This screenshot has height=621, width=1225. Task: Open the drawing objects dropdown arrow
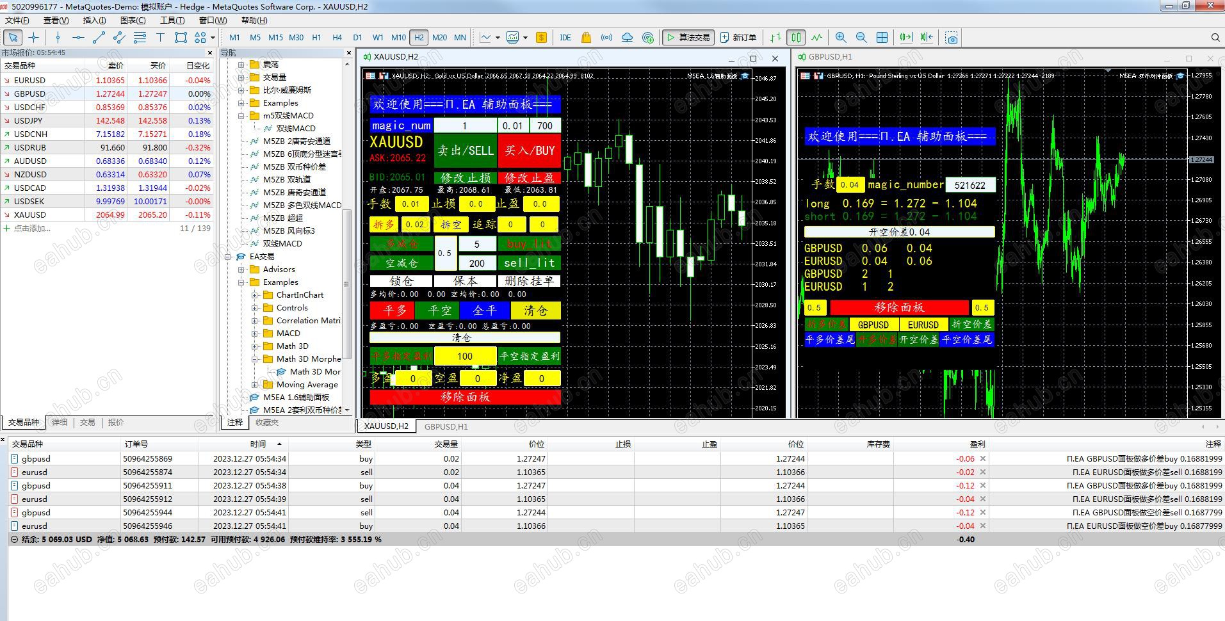[213, 38]
